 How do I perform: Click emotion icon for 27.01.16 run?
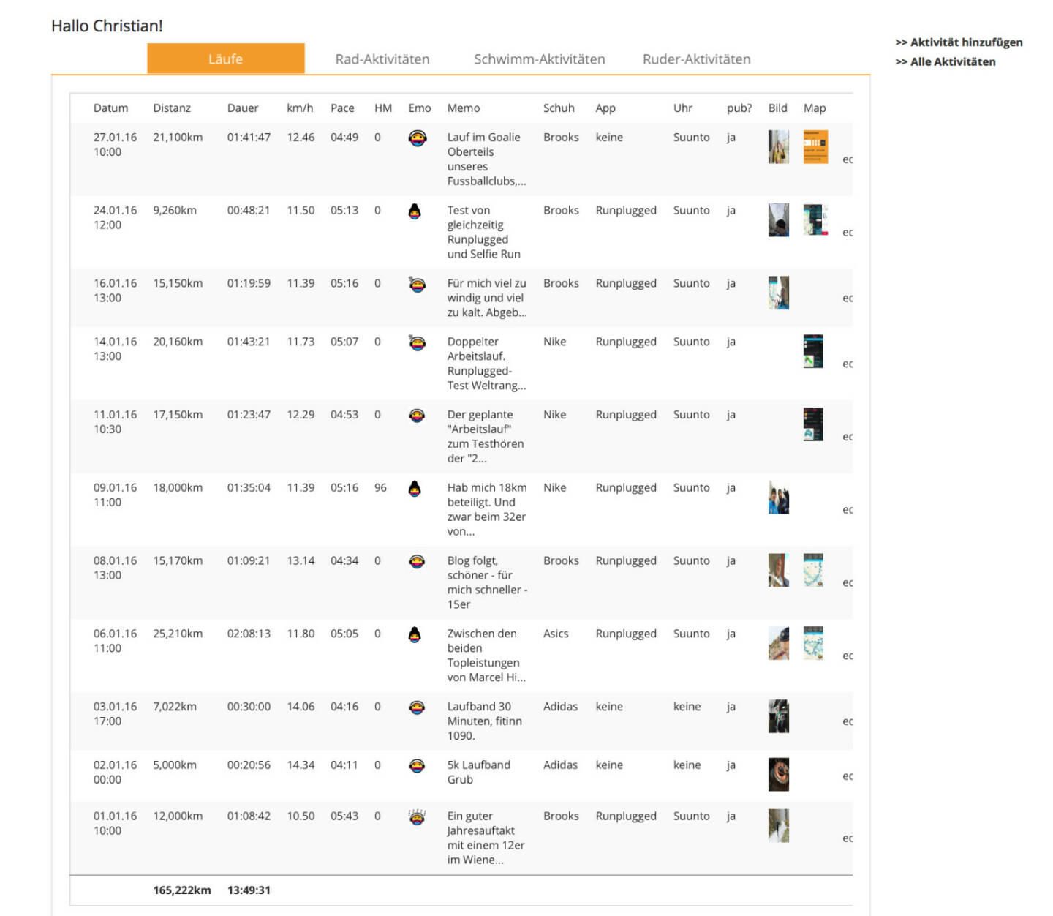pyautogui.click(x=417, y=138)
